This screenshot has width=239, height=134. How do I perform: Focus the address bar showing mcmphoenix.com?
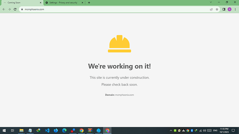[116, 9]
